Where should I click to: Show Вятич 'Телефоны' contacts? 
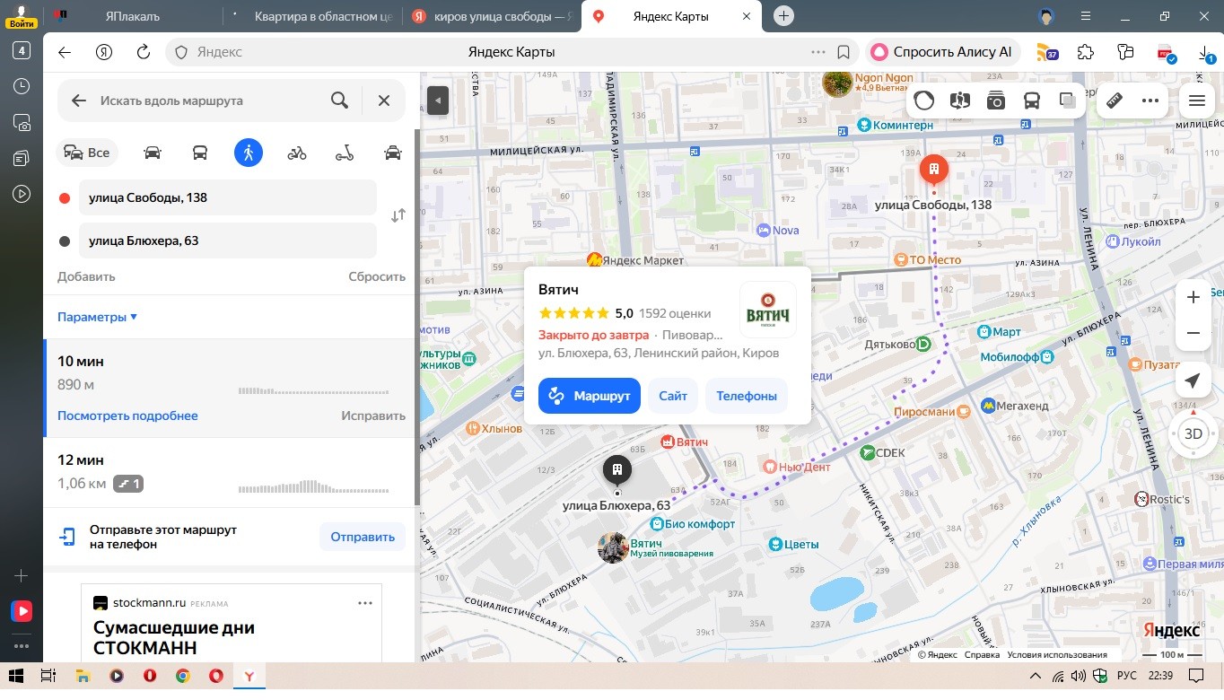pyautogui.click(x=747, y=396)
